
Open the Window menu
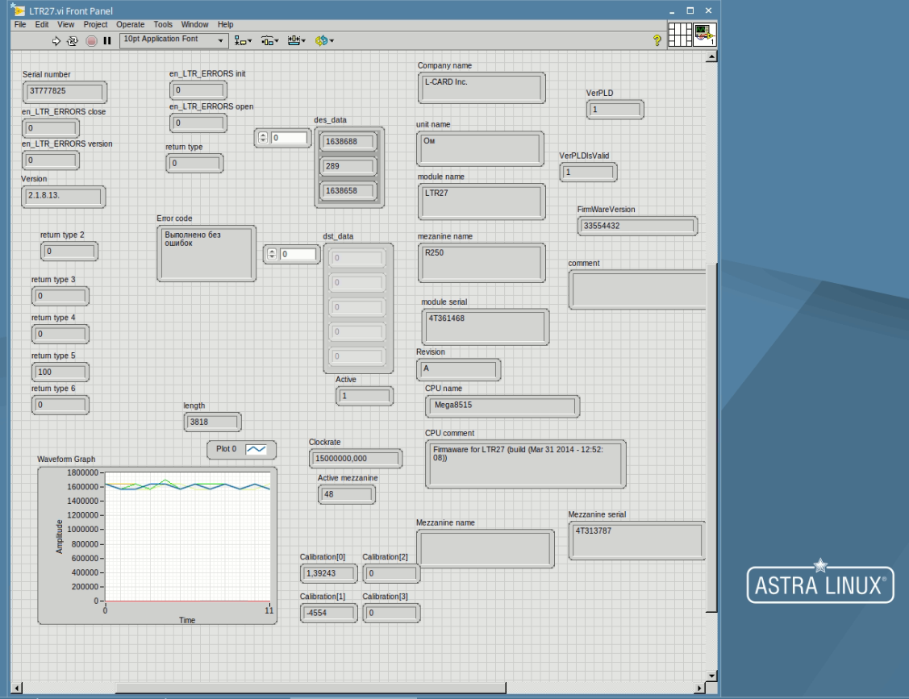[194, 24]
